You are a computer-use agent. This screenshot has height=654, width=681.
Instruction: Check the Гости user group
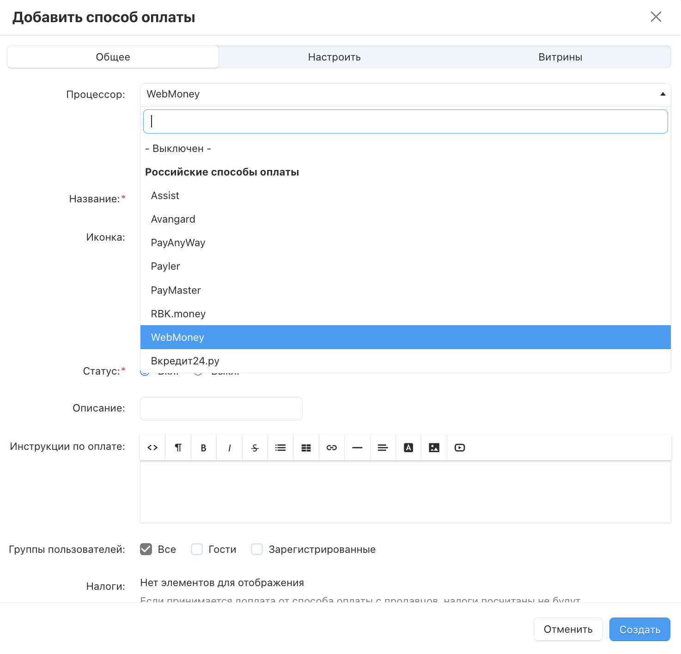point(197,549)
